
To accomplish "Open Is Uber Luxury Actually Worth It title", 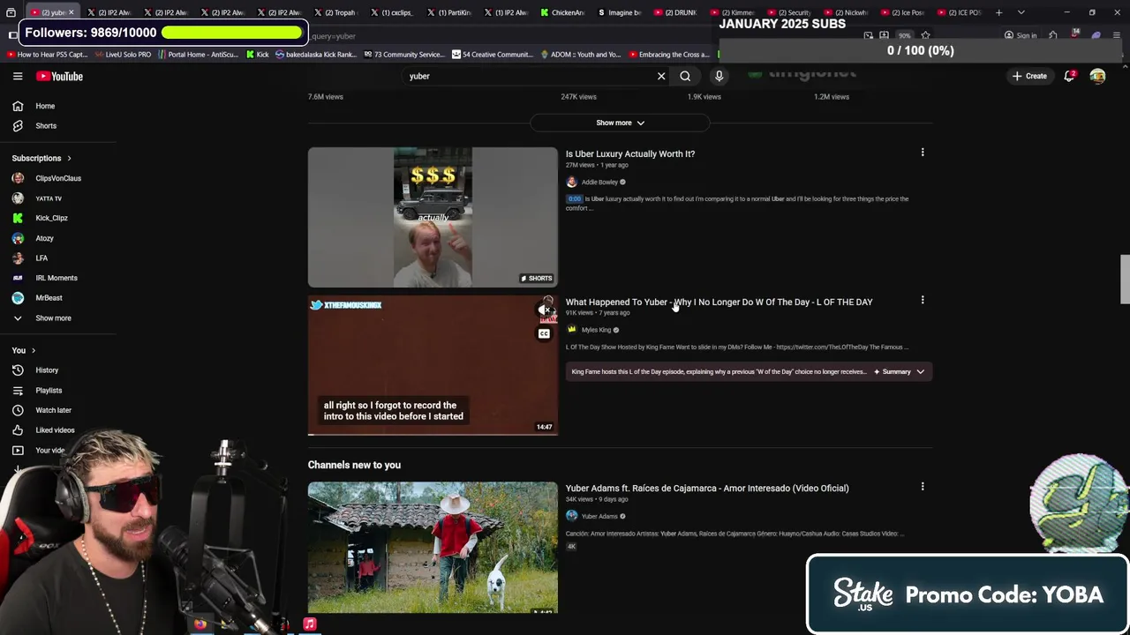I will 630,154.
